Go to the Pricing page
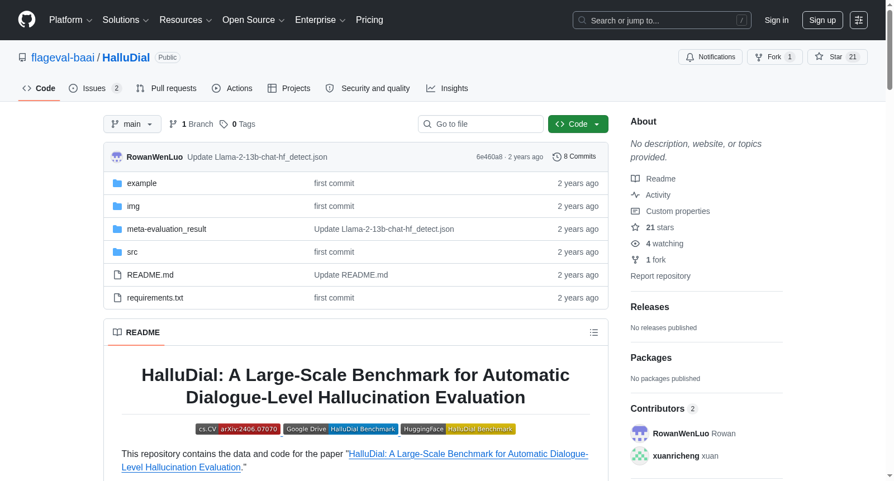The image size is (894, 481). [x=369, y=20]
